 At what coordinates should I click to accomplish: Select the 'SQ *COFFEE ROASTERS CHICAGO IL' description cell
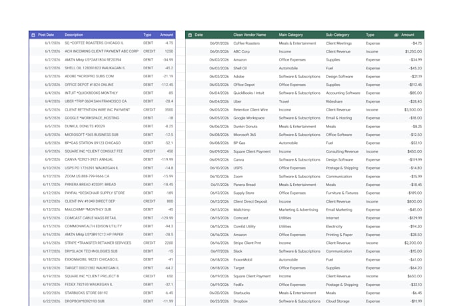pos(94,43)
